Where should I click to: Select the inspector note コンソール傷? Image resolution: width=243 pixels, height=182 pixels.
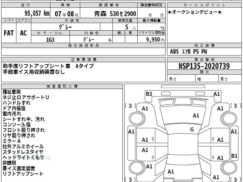[x=17, y=125]
